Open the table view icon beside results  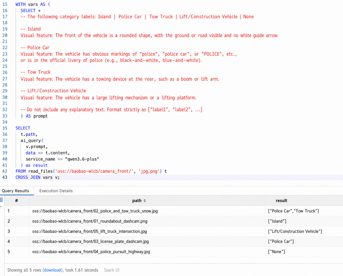(1, 200)
